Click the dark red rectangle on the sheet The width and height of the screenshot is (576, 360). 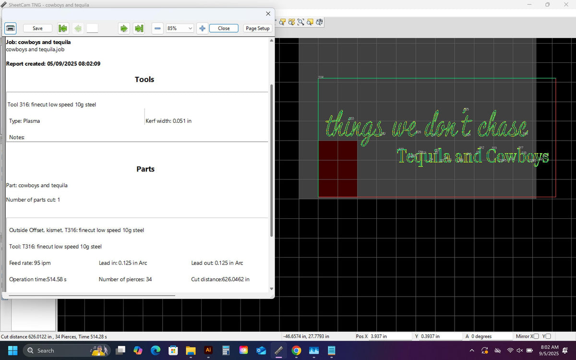click(x=337, y=168)
